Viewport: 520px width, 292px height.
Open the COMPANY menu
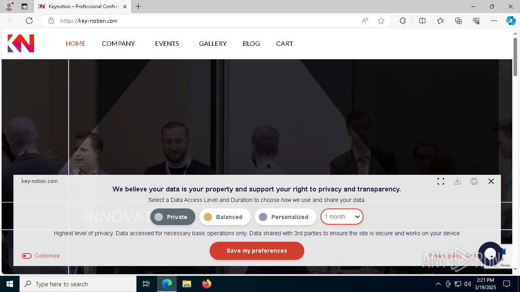click(x=118, y=43)
